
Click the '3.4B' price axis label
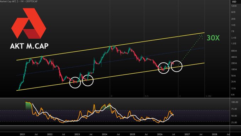[234, 38]
